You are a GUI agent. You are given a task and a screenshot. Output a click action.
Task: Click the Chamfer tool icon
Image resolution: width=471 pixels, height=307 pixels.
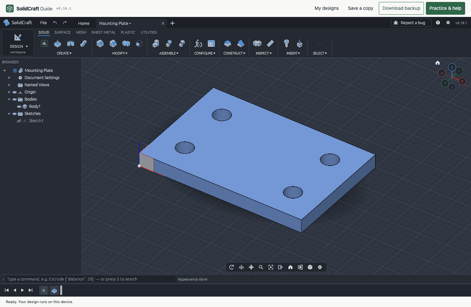coord(113,43)
